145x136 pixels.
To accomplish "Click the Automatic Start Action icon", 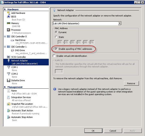I will tap(9, 110).
